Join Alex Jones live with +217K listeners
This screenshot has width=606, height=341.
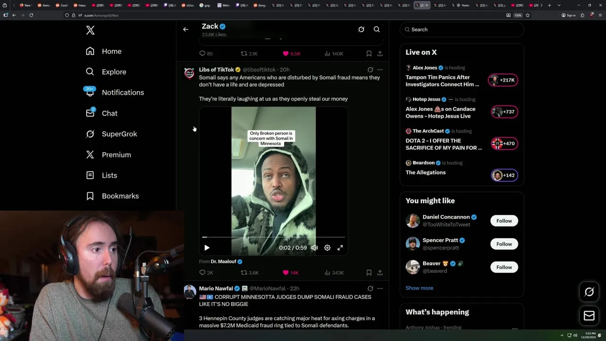coord(503,80)
